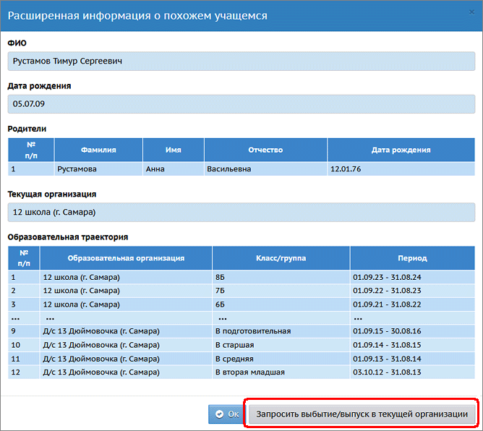
Task: Click the ФИО field with Рустамов Тимур Сергеевич
Action: [x=241, y=61]
